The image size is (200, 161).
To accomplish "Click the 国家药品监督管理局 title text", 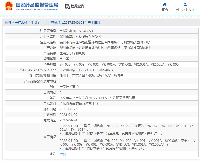I will point(37,5).
